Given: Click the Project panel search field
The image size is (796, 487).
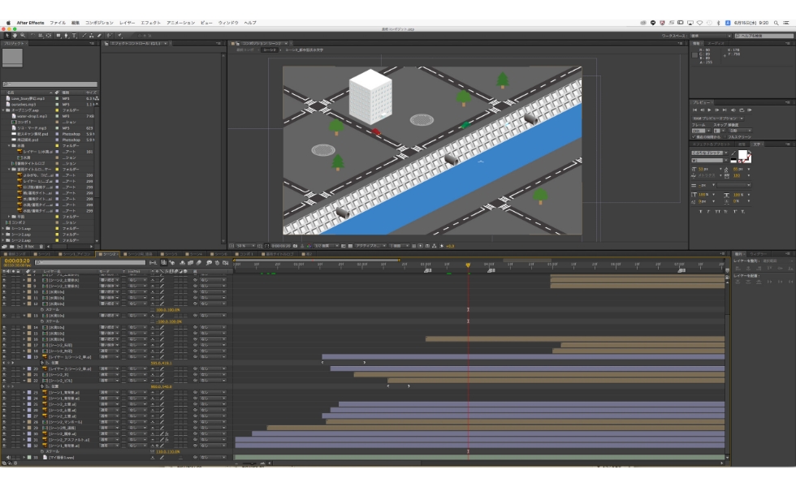Looking at the screenshot, I should click(x=50, y=84).
